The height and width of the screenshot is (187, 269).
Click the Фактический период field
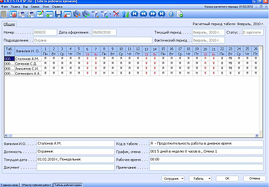pos(208,40)
